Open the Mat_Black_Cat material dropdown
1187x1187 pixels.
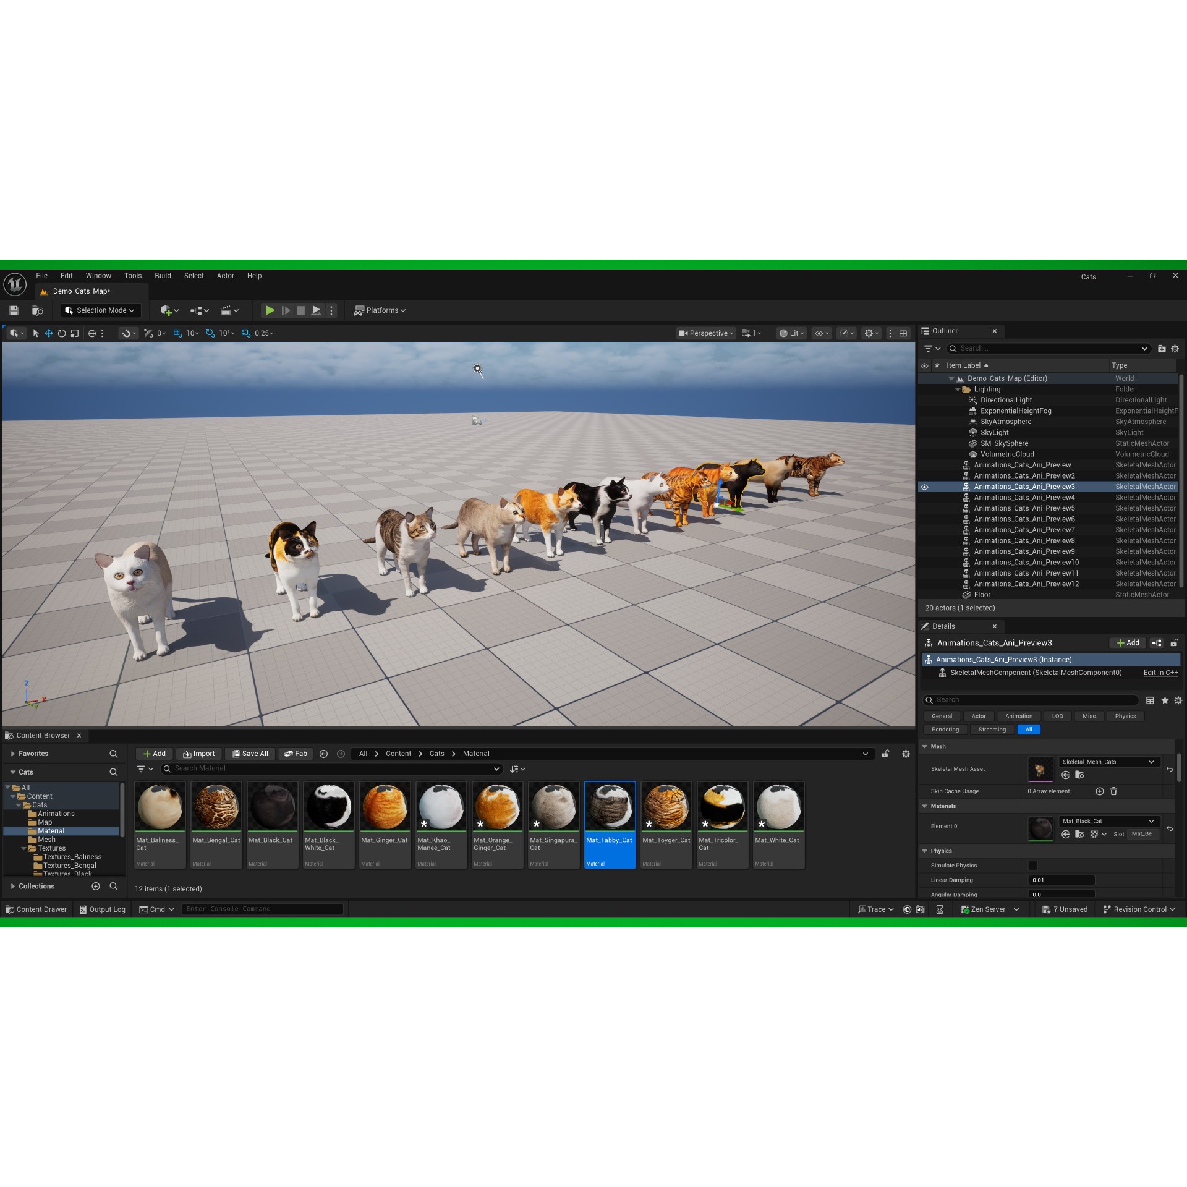coord(1151,821)
